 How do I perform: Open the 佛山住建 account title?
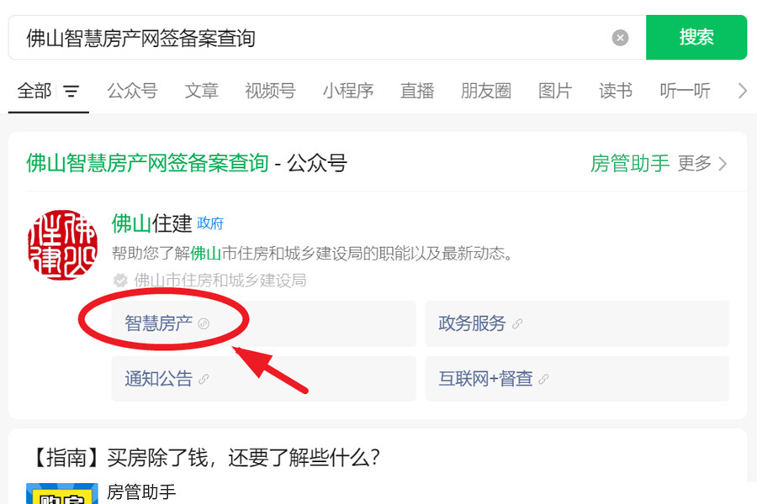pyautogui.click(x=152, y=223)
